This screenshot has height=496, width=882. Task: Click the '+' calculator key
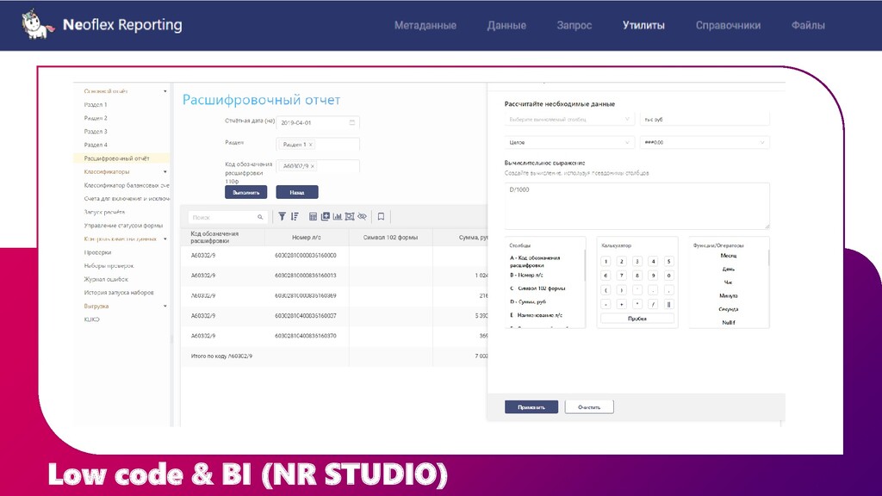coord(622,304)
